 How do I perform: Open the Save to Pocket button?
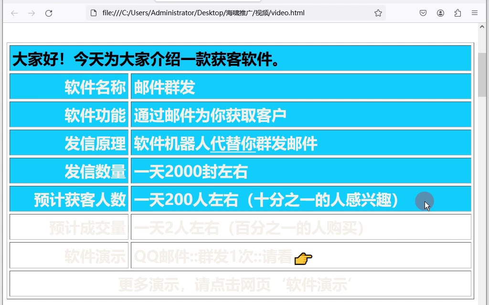(x=423, y=13)
